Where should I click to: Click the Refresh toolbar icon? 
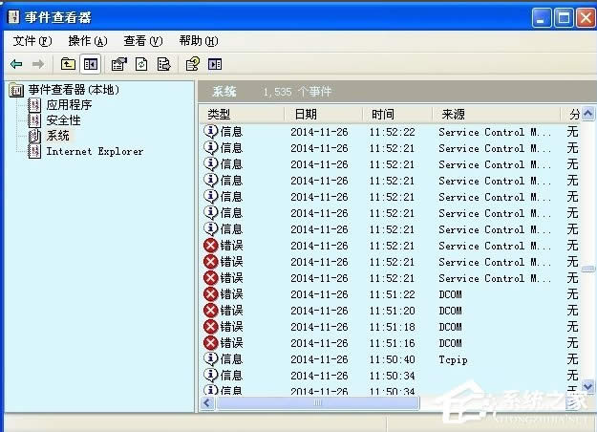[141, 64]
